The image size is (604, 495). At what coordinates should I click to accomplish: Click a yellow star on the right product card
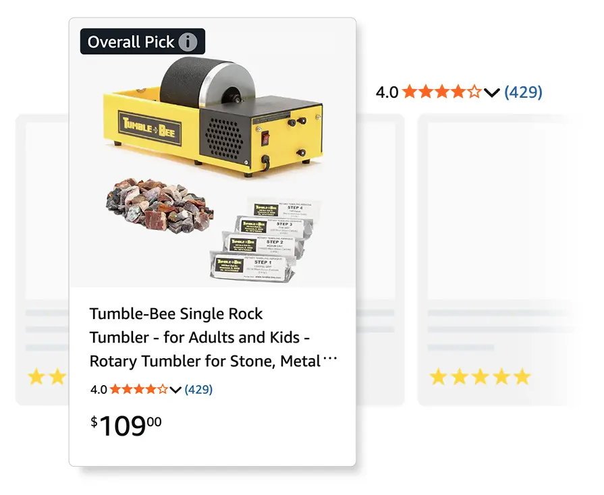[x=479, y=377]
